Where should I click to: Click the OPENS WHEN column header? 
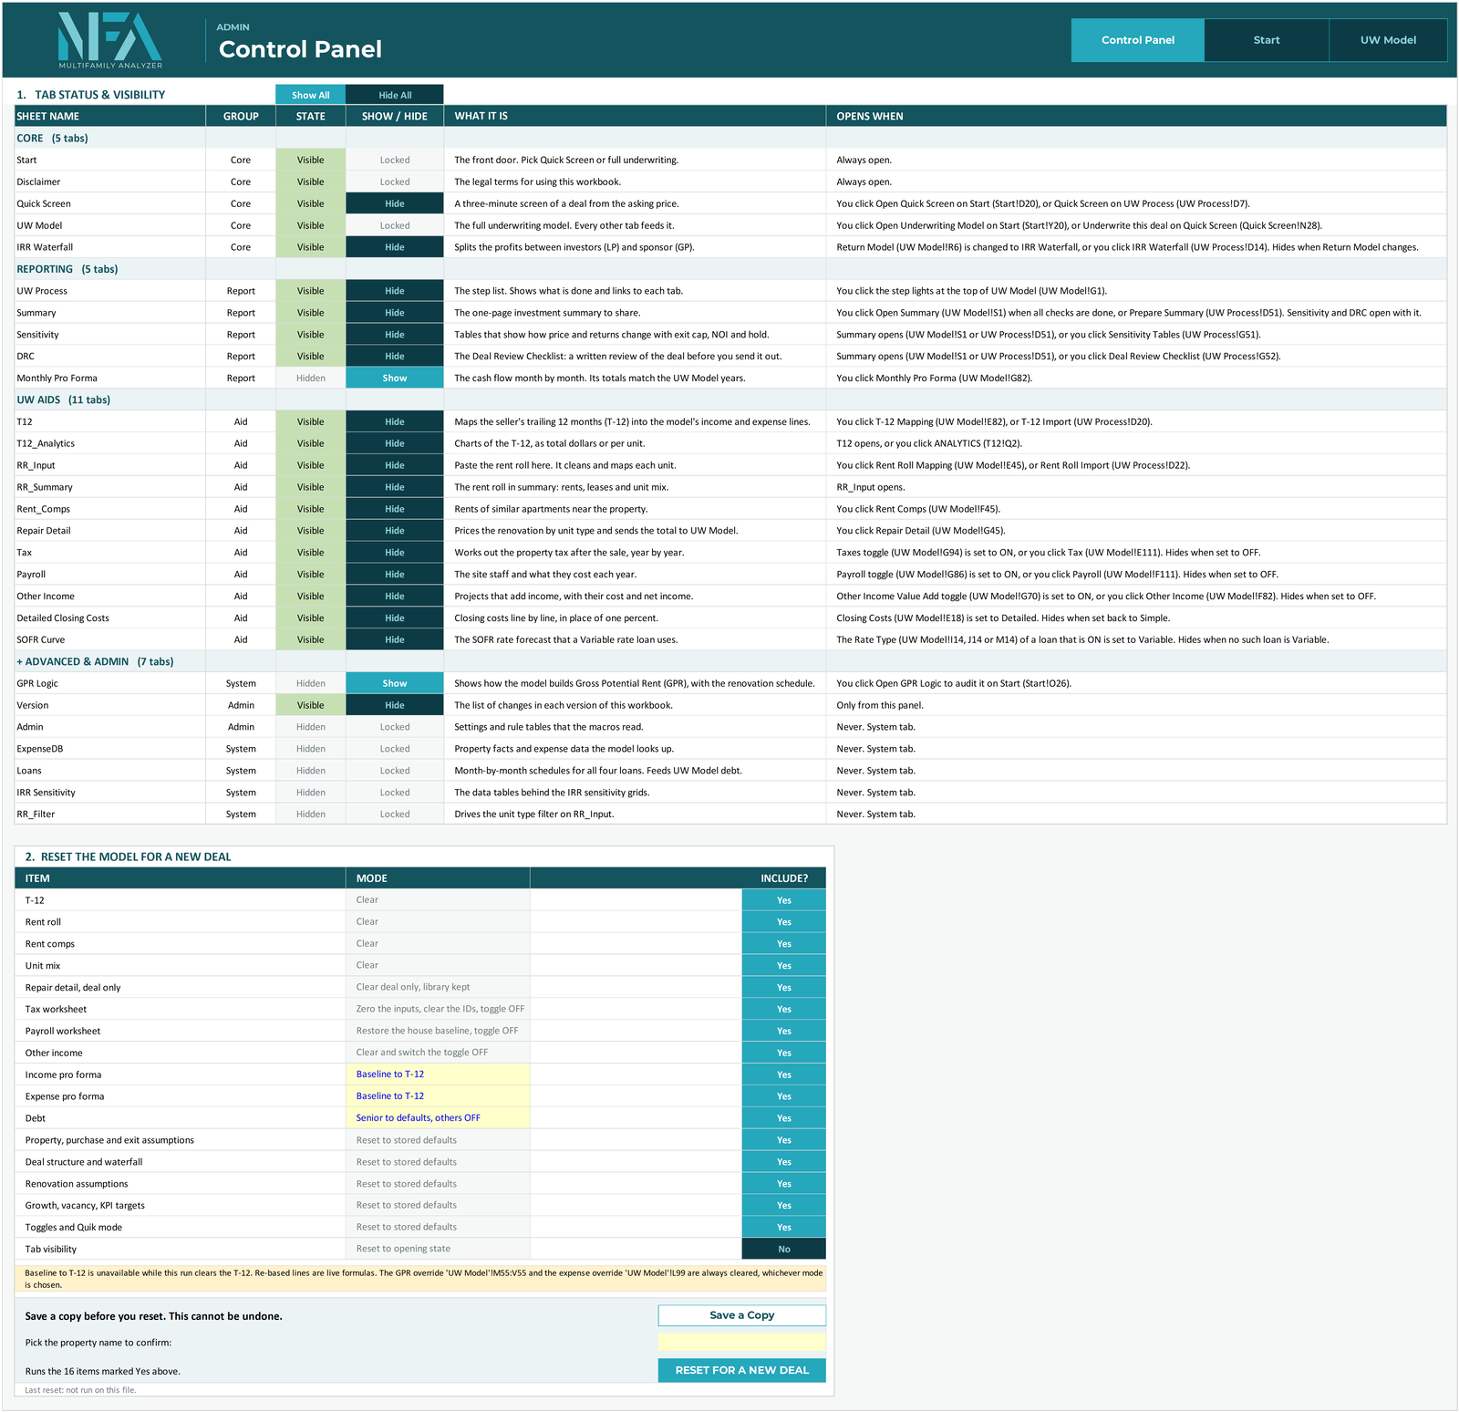click(x=1136, y=116)
